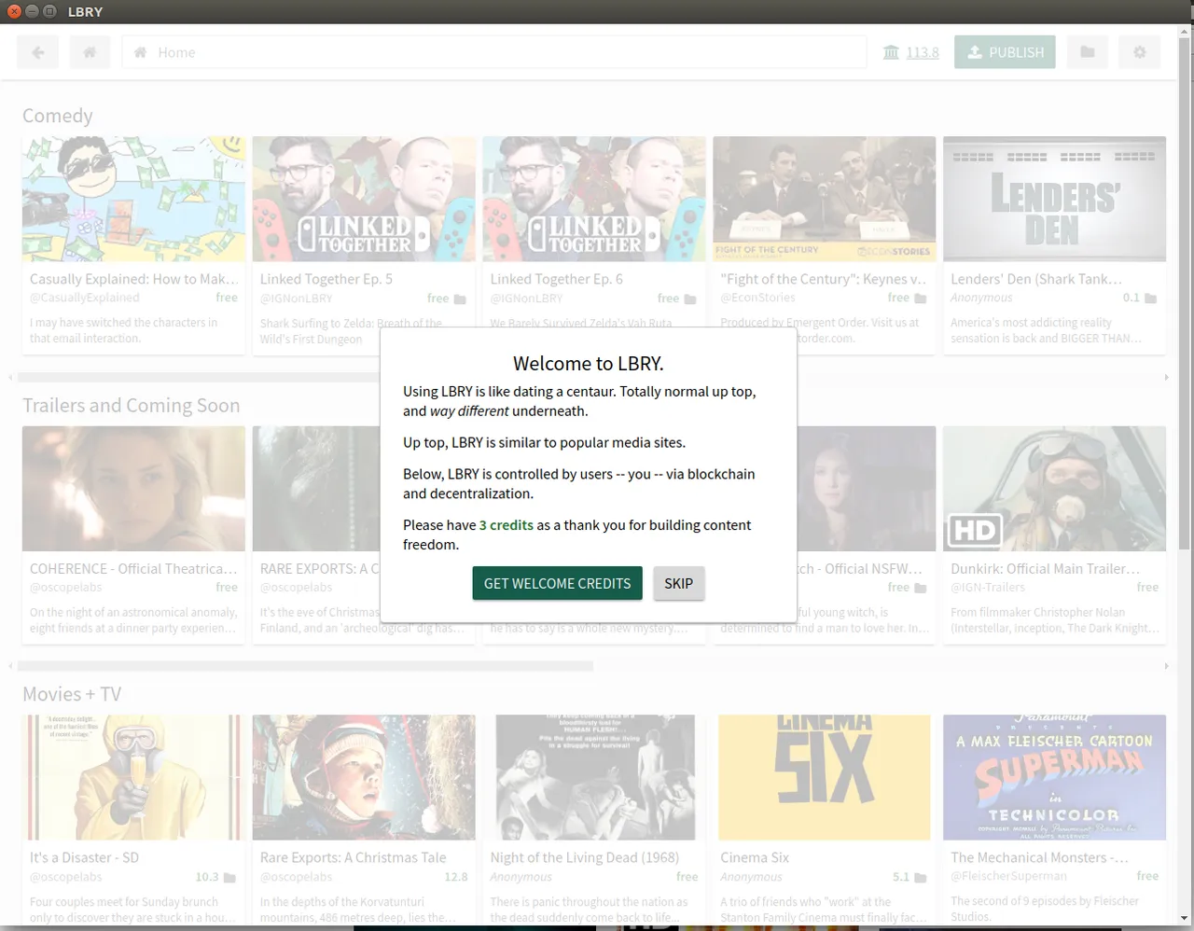The height and width of the screenshot is (931, 1194).
Task: Open Night of the Living Dead thumbnail
Action: [x=594, y=778]
